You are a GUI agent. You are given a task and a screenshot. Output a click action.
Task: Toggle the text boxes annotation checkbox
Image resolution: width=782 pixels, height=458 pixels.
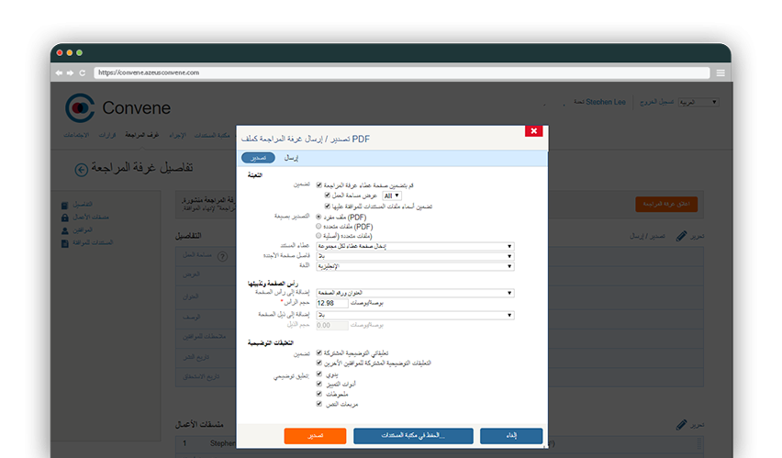point(319,404)
